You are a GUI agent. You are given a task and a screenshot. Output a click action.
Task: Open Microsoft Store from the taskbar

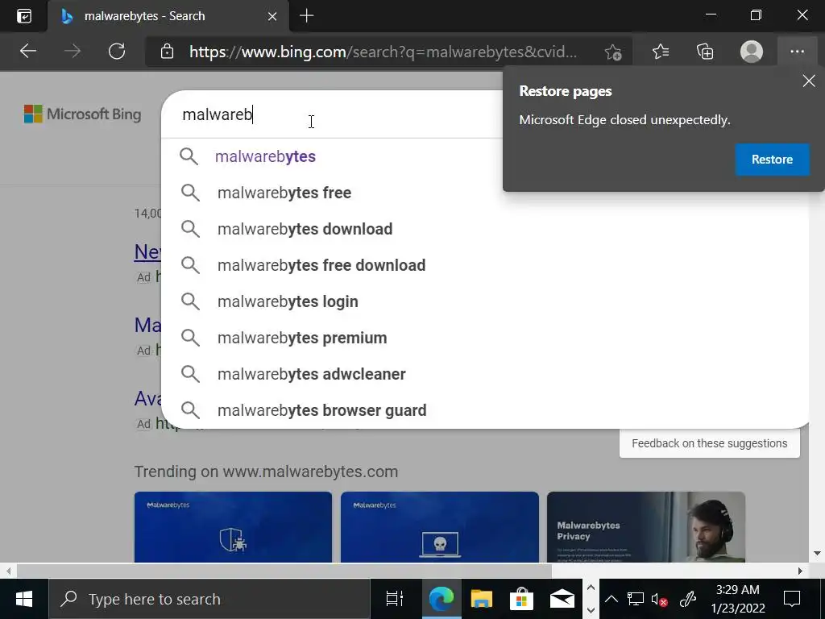point(521,599)
